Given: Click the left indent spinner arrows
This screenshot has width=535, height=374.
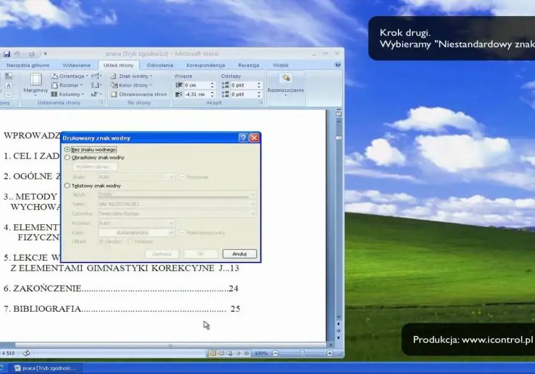Looking at the screenshot, I should click(212, 85).
